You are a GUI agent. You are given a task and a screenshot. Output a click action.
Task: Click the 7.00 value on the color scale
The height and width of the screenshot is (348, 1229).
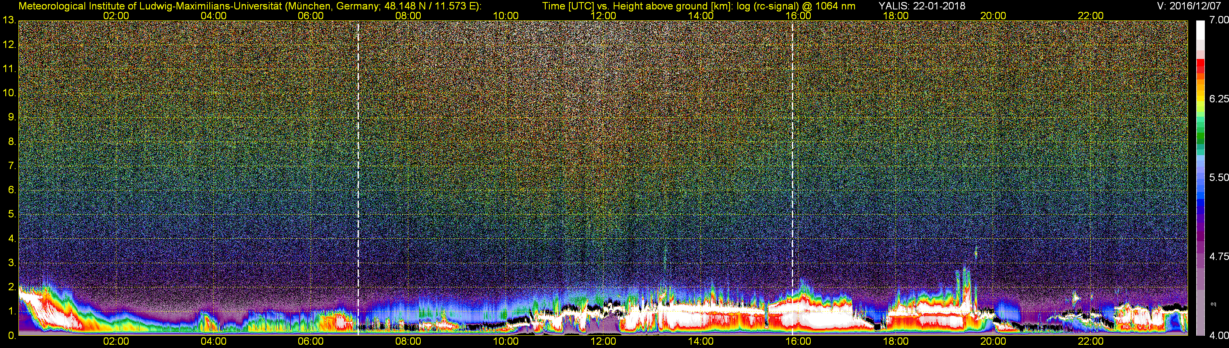coord(1218,20)
